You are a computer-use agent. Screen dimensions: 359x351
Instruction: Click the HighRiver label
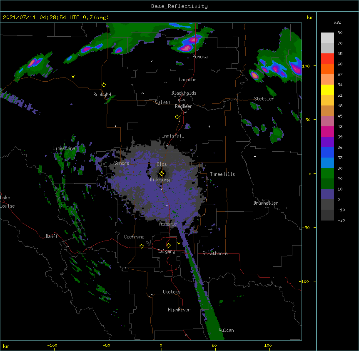point(179,310)
